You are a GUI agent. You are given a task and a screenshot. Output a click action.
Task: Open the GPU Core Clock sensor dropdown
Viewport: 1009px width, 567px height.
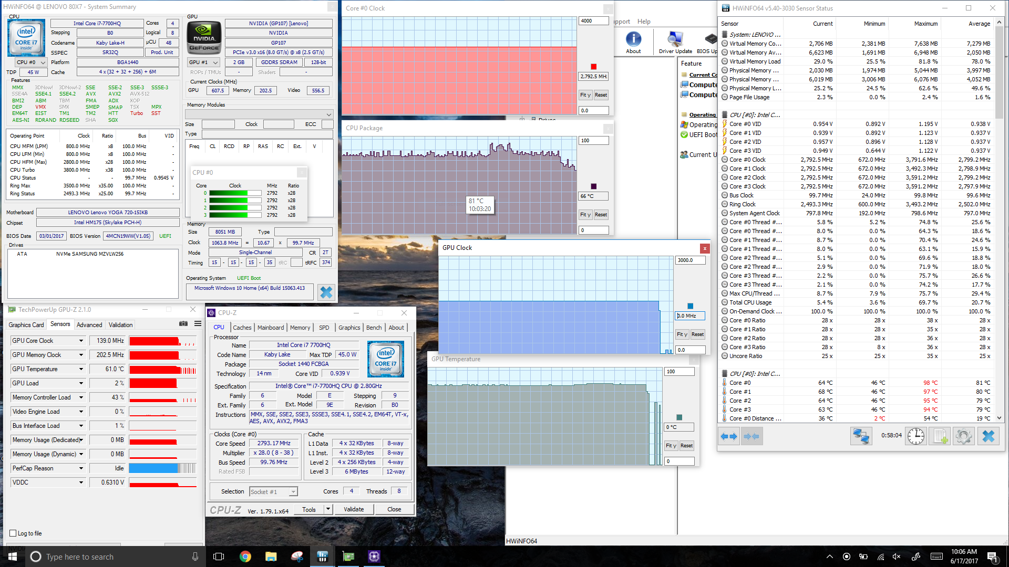tap(81, 341)
